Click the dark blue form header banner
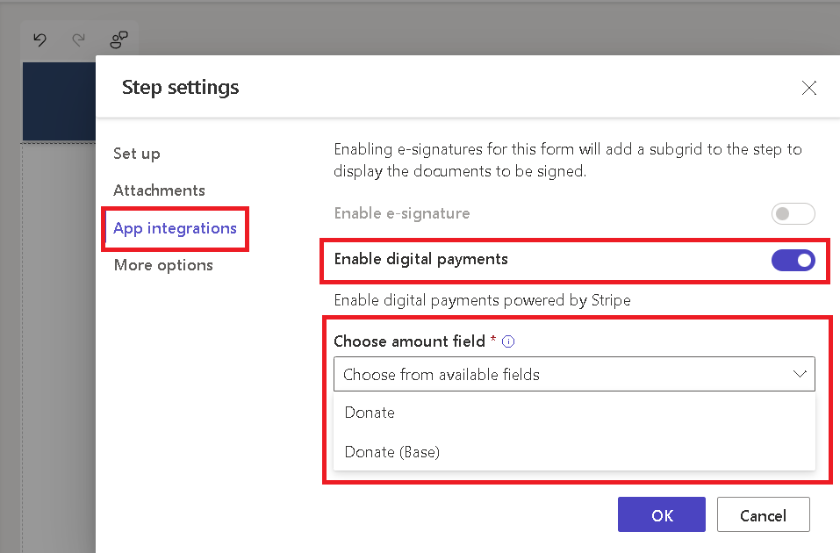The height and width of the screenshot is (553, 840). pyautogui.click(x=58, y=101)
